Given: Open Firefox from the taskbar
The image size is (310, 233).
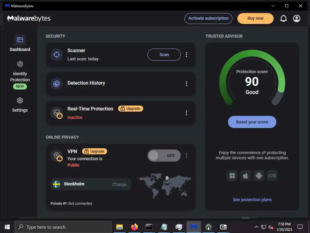Looking at the screenshot, I should (x=134, y=227).
